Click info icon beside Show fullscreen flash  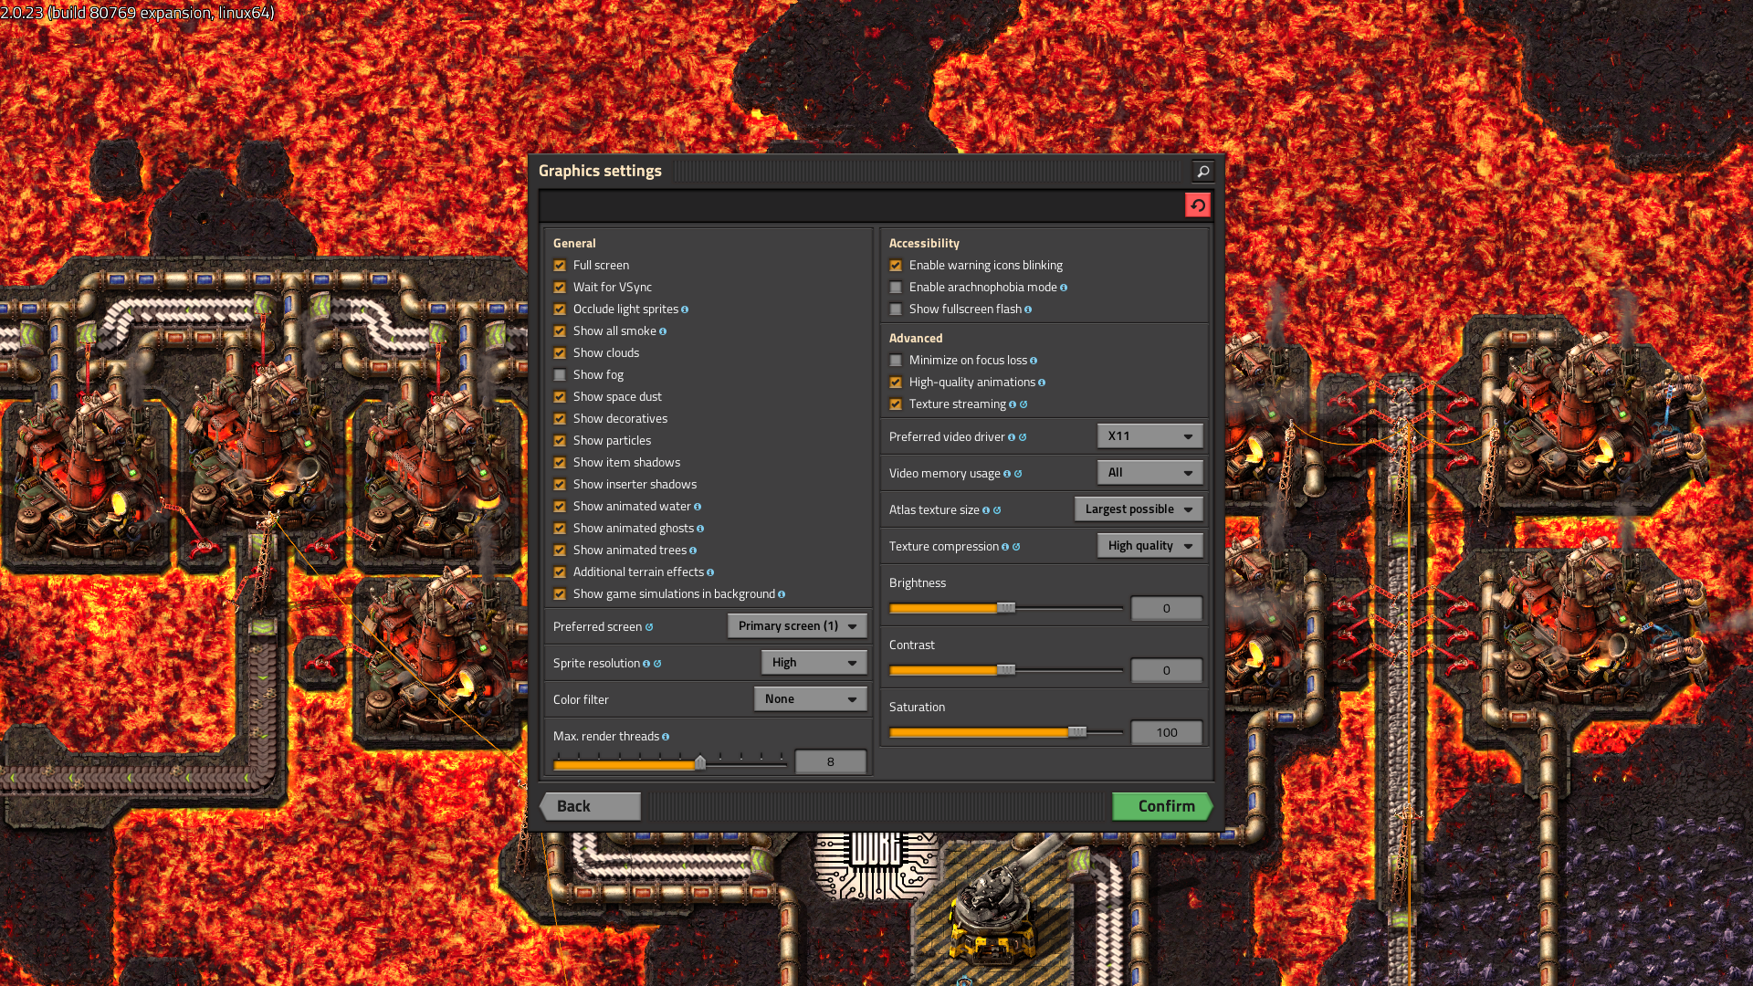click(1028, 309)
